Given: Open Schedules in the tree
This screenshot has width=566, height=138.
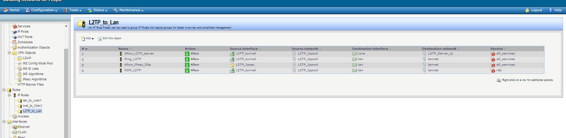Looking at the screenshot, I should 25,42.
